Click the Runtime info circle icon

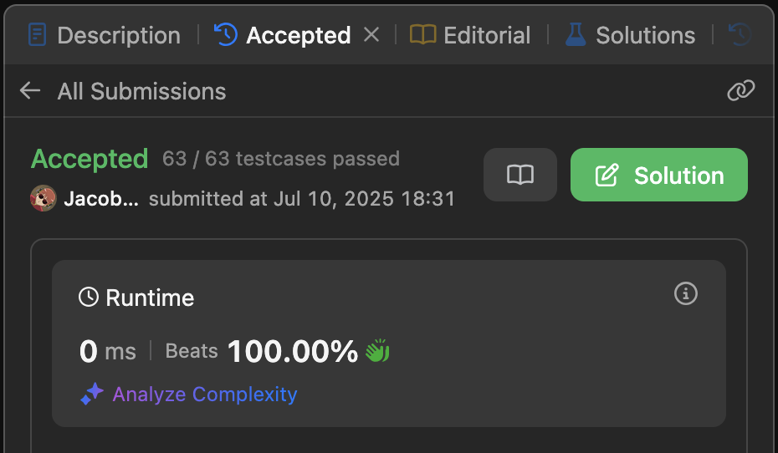coord(686,293)
